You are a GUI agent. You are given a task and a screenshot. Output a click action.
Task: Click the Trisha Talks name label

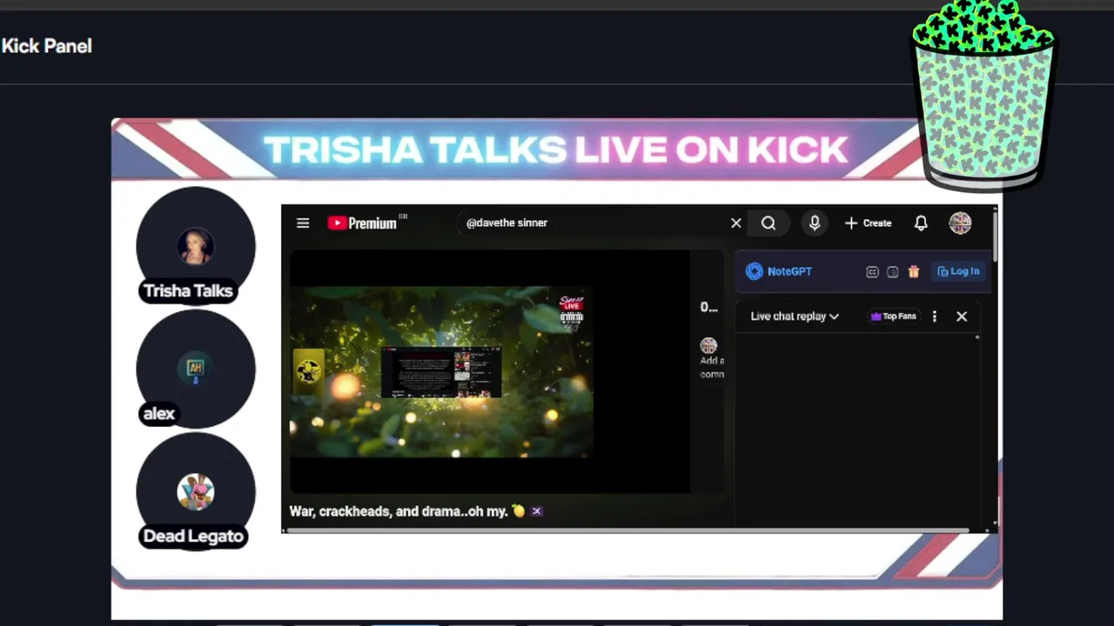188,291
